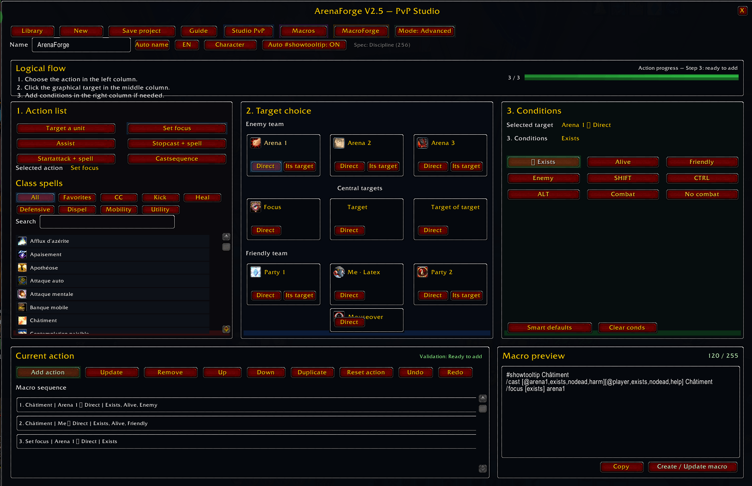Select the Châtiment spell icon

click(22, 320)
